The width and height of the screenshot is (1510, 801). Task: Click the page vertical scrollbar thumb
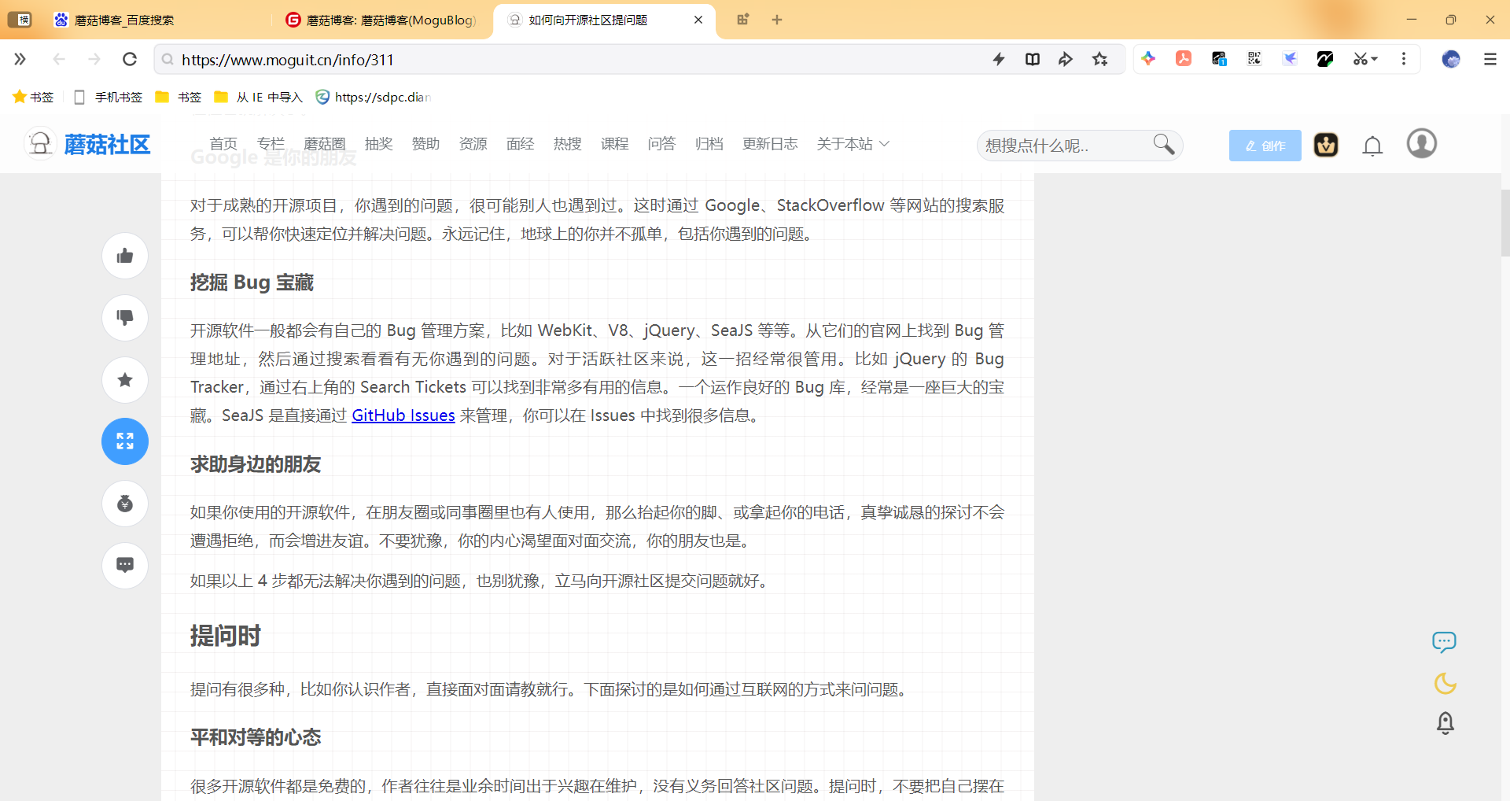(1504, 223)
